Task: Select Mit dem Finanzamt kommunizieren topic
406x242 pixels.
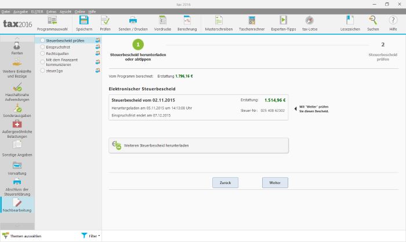Action: [61, 62]
